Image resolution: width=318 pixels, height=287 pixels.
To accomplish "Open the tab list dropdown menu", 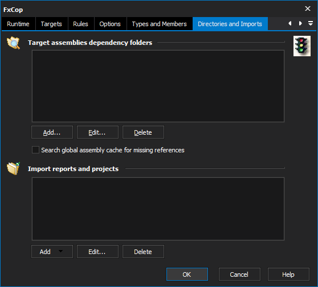I will (x=311, y=23).
